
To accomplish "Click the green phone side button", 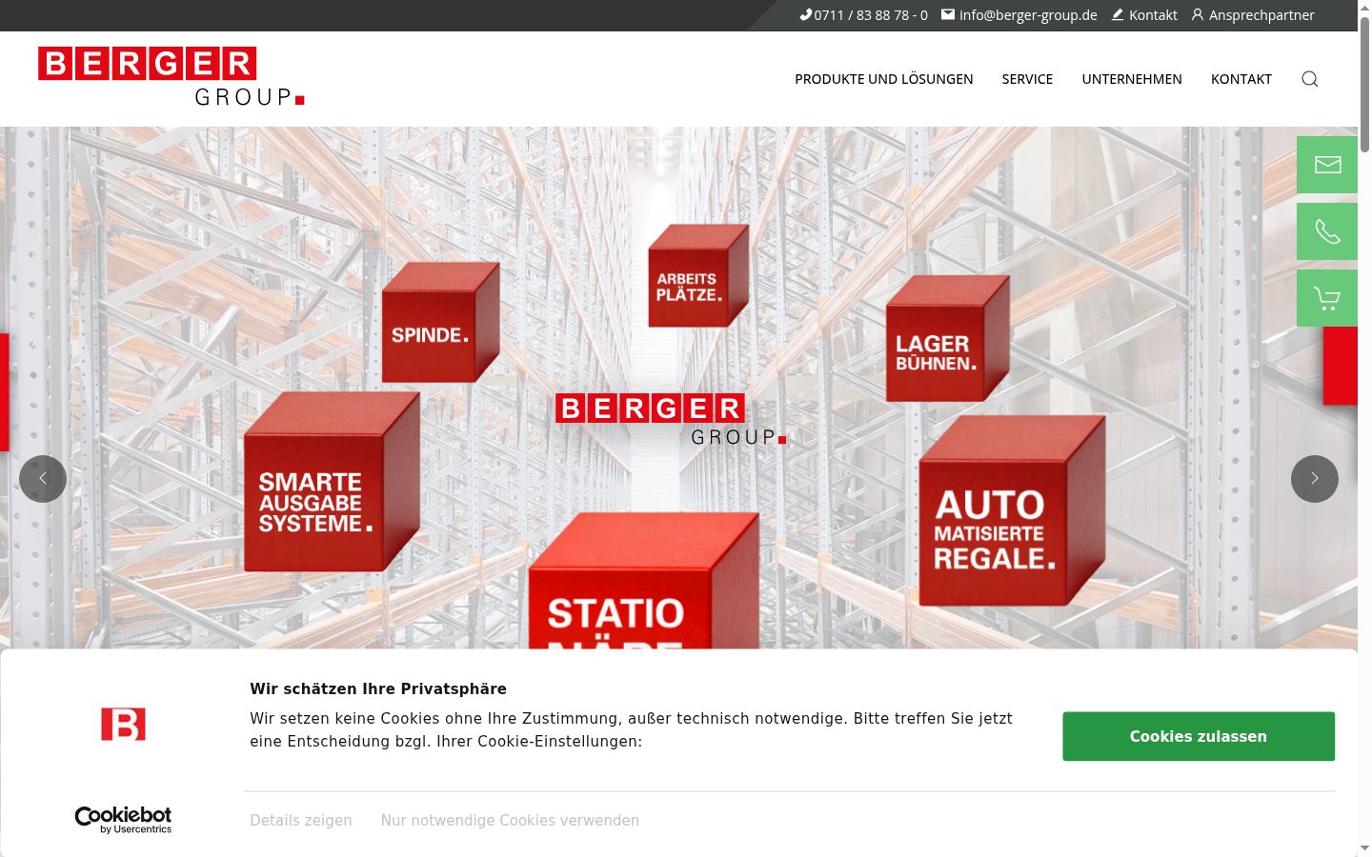I will (x=1327, y=231).
